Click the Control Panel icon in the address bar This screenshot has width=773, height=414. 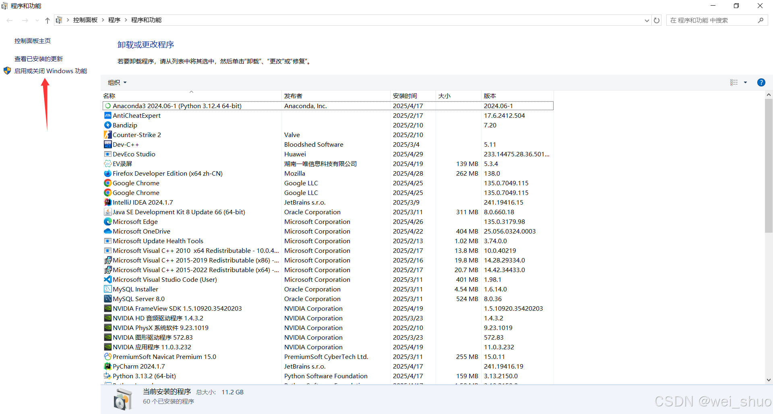(59, 20)
